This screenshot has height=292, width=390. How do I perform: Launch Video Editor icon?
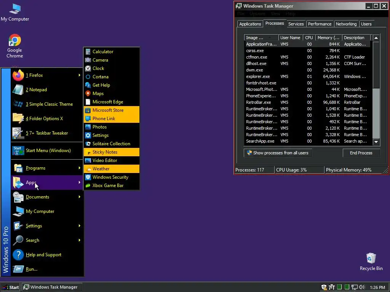(88, 160)
